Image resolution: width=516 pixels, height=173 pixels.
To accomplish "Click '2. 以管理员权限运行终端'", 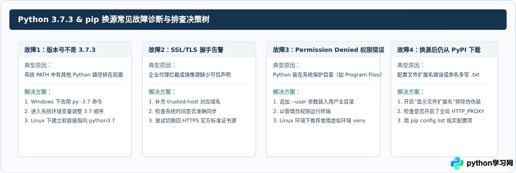I will click(302, 111).
